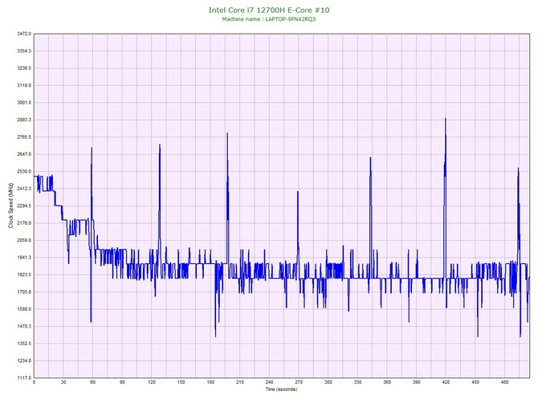Click the 210 tick on the time axis
538x403 pixels.
pyautogui.click(x=240, y=382)
